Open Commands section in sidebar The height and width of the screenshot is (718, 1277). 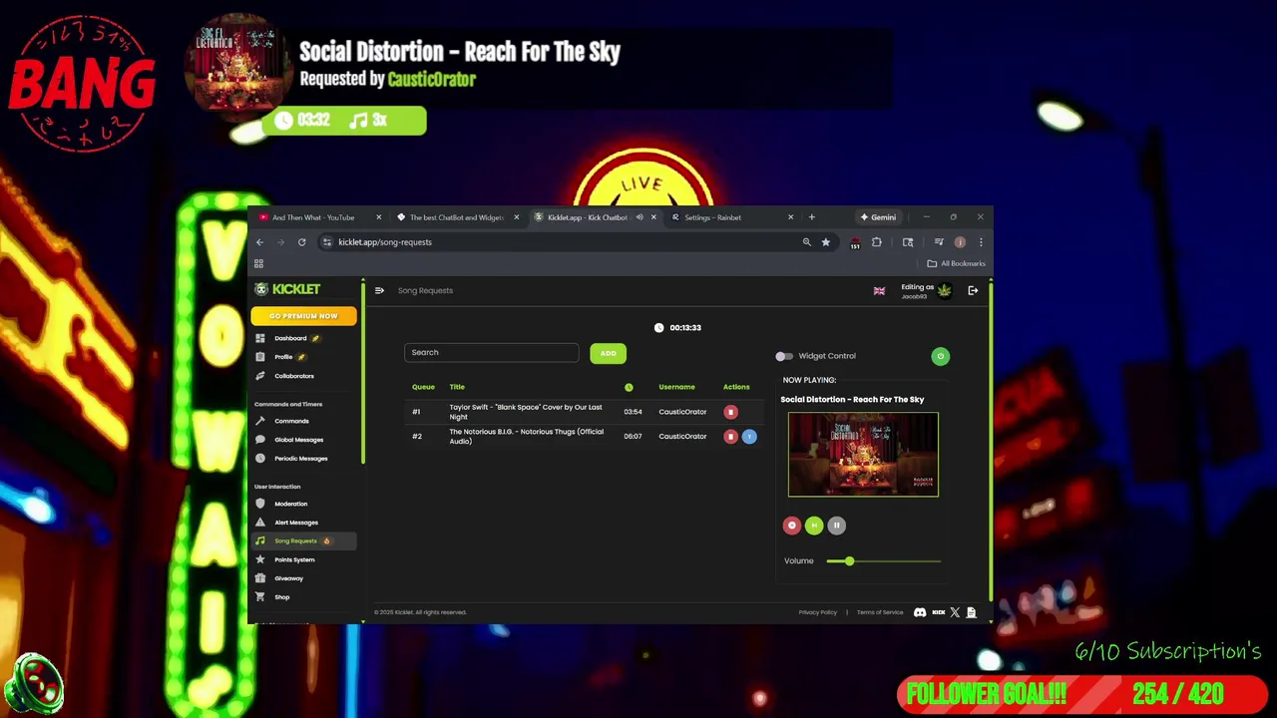[291, 421]
